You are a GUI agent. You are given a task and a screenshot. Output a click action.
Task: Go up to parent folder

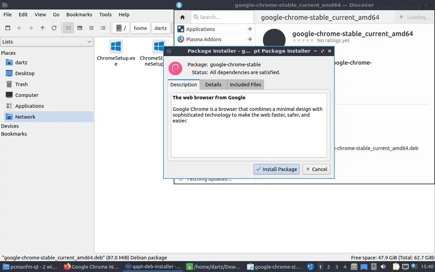pyautogui.click(x=42, y=28)
